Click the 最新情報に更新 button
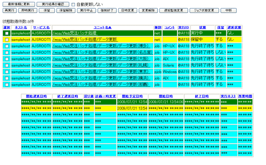The width and height of the screenshot is (266, 165). click(x=19, y=4)
